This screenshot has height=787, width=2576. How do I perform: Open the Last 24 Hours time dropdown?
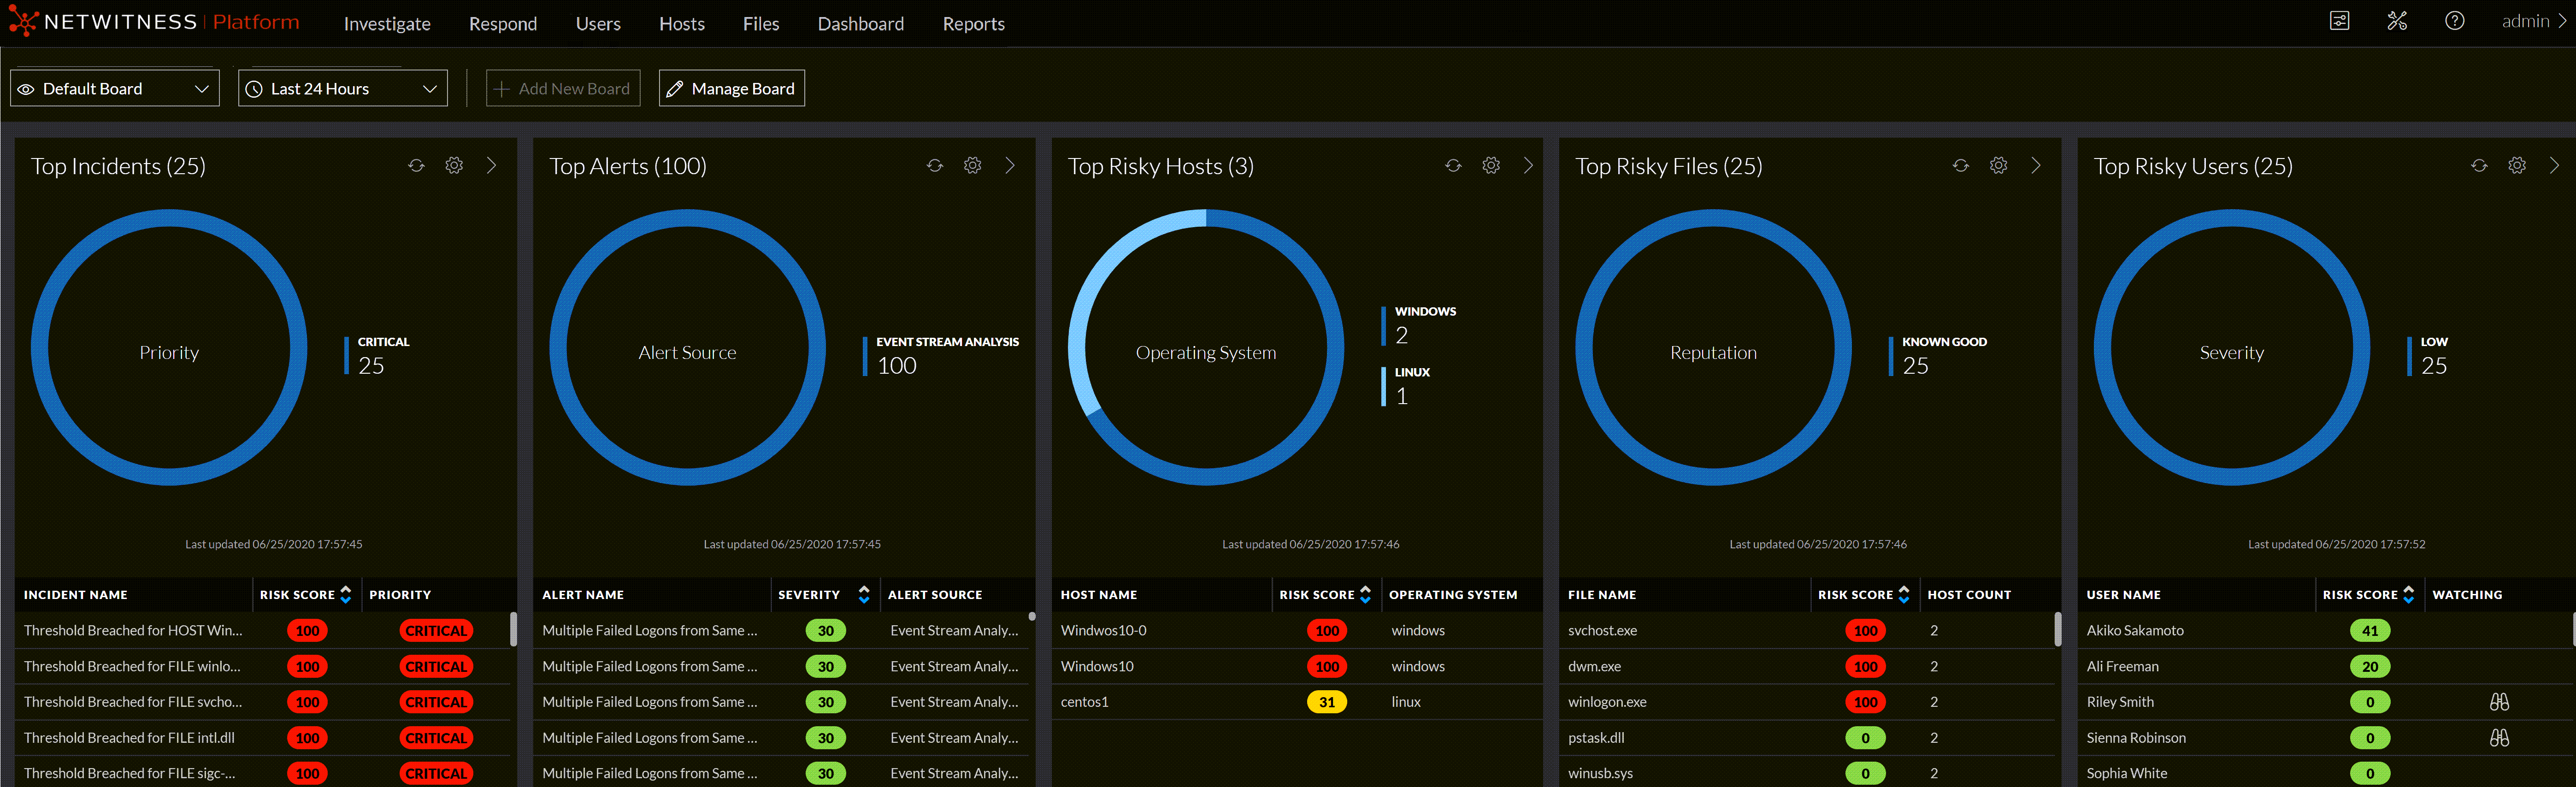click(x=342, y=89)
